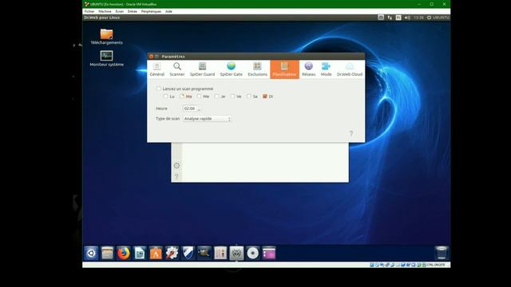This screenshot has height=287, width=511.
Task: Open the Périphériques menu in VirtualBox
Action: pyautogui.click(x=151, y=11)
